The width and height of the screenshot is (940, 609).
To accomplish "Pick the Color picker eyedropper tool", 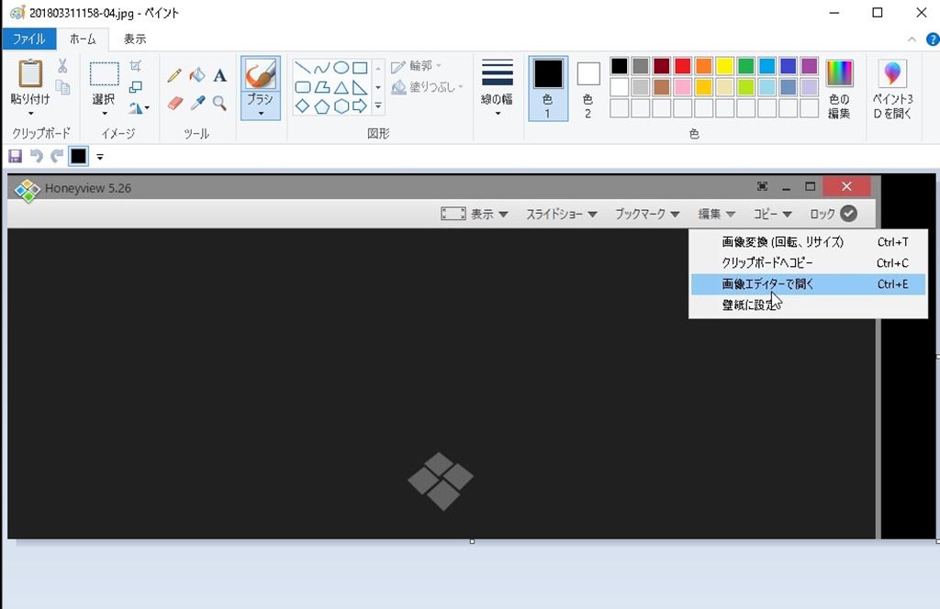I will (196, 103).
